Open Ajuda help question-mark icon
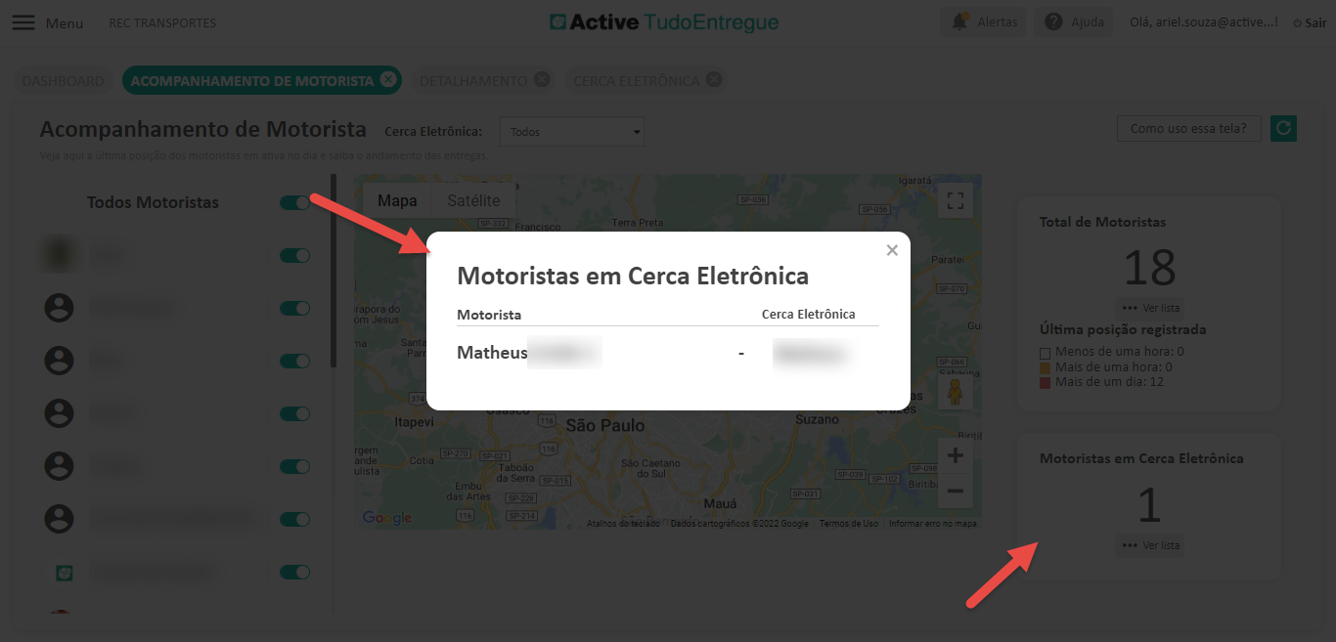The image size is (1336, 642). [x=1053, y=21]
